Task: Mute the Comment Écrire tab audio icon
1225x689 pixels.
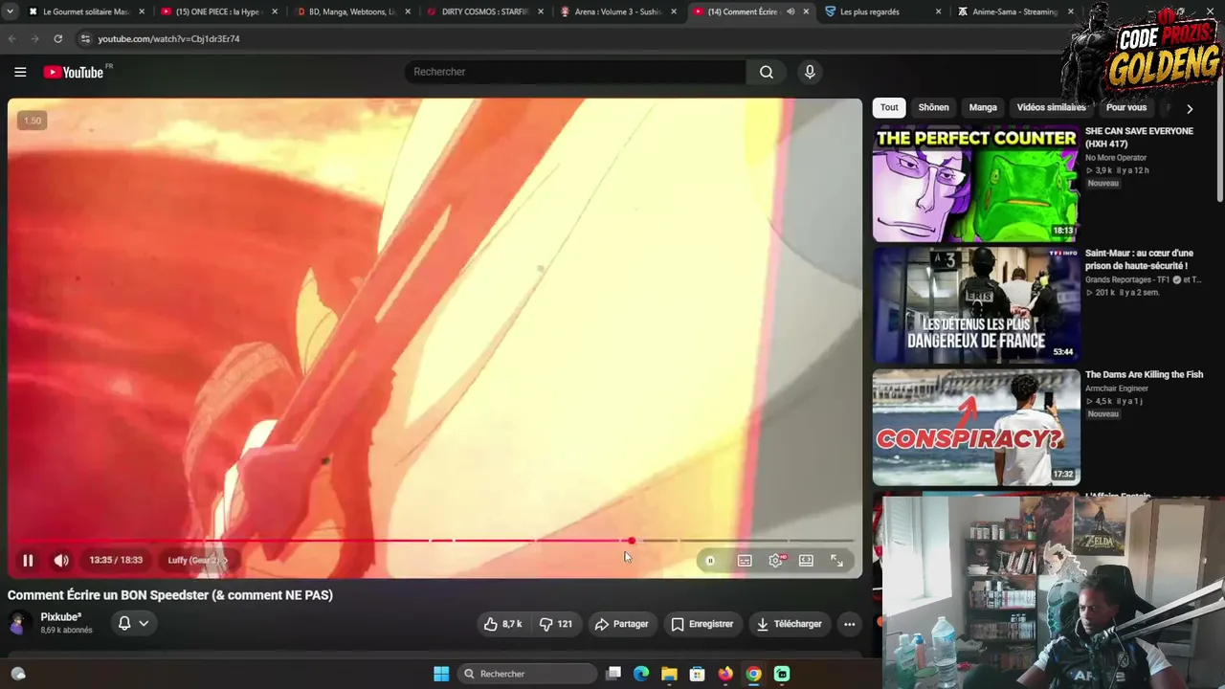Action: 790,11
